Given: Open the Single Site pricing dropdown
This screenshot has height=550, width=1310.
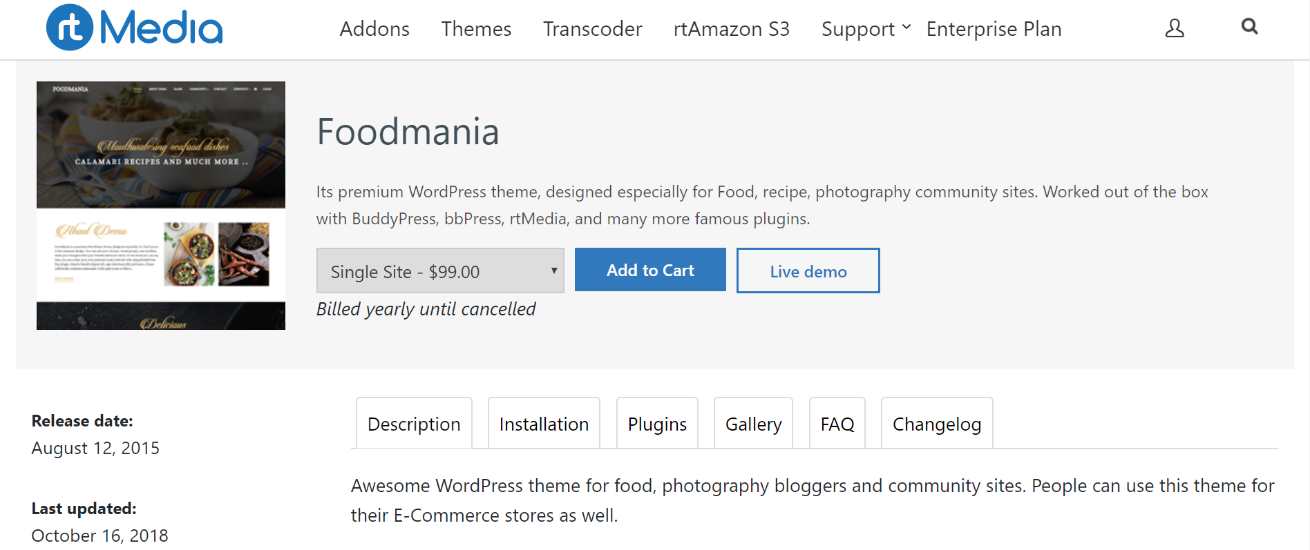Looking at the screenshot, I should tap(440, 271).
